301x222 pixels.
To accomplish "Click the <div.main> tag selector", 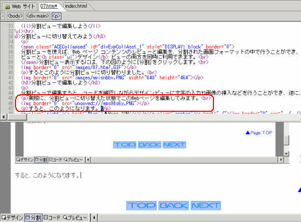I will click(x=38, y=16).
